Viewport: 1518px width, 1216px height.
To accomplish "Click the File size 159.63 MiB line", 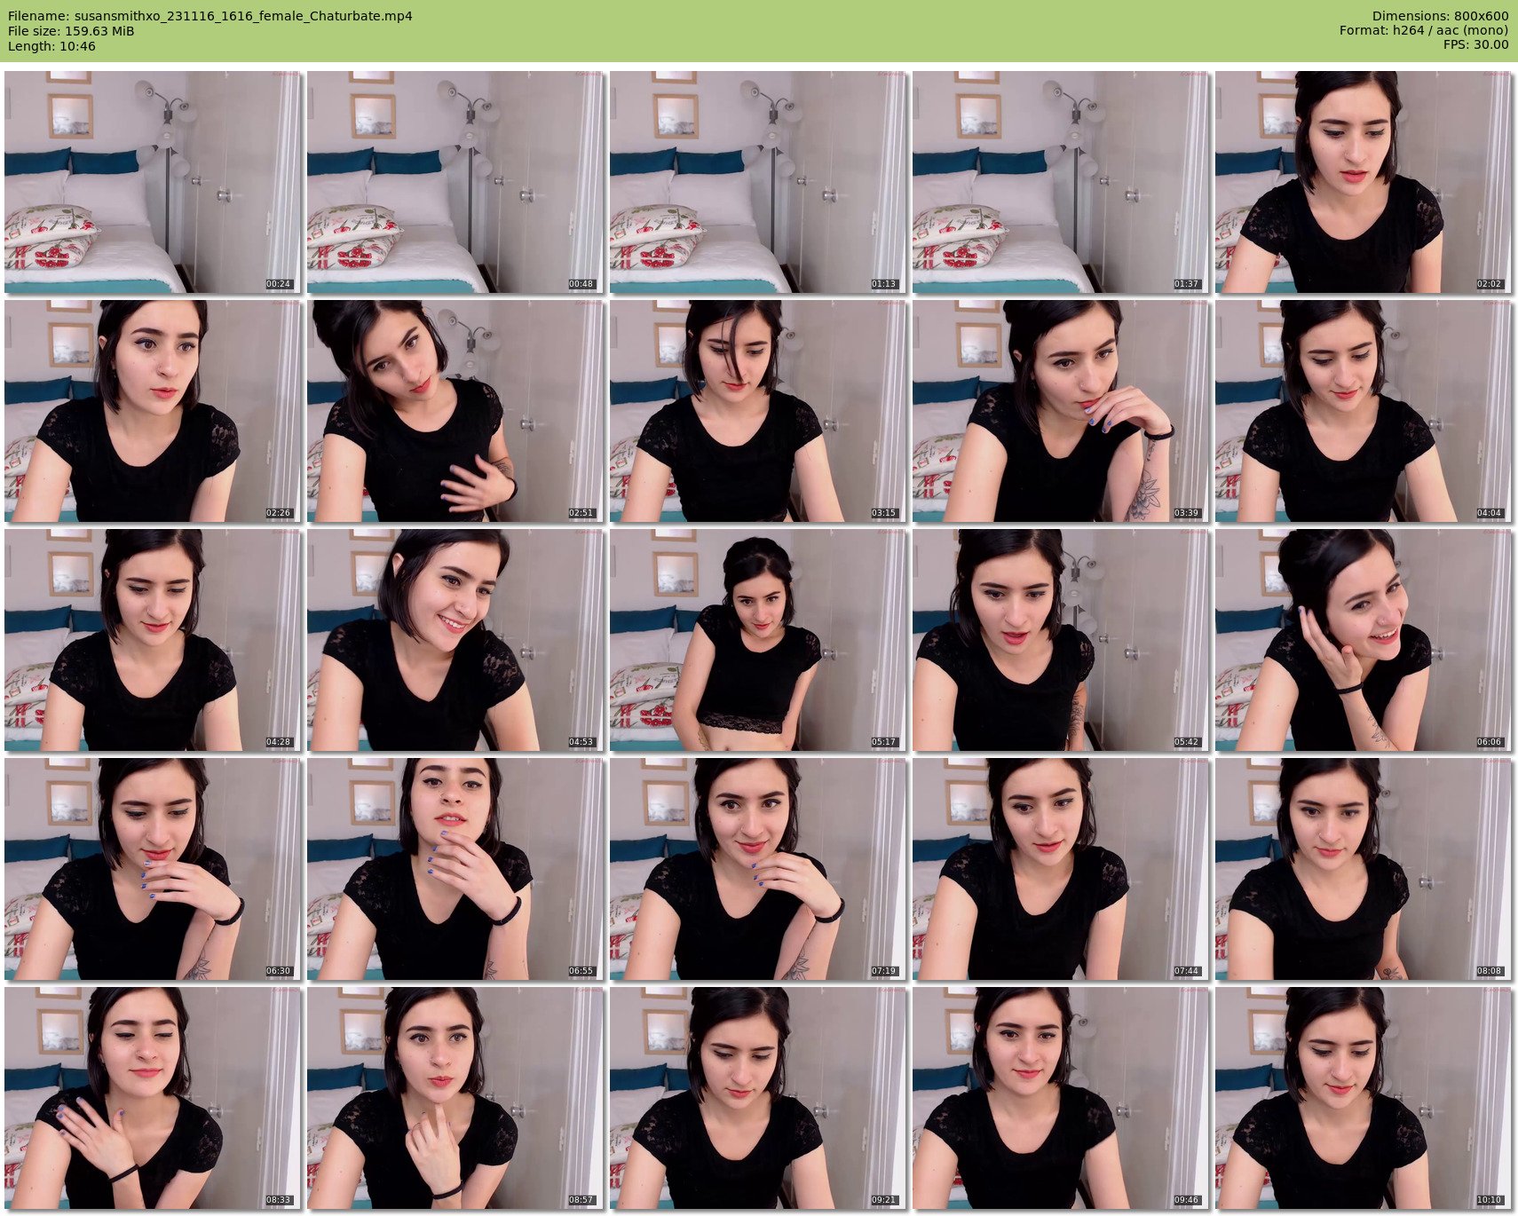I will click(71, 31).
